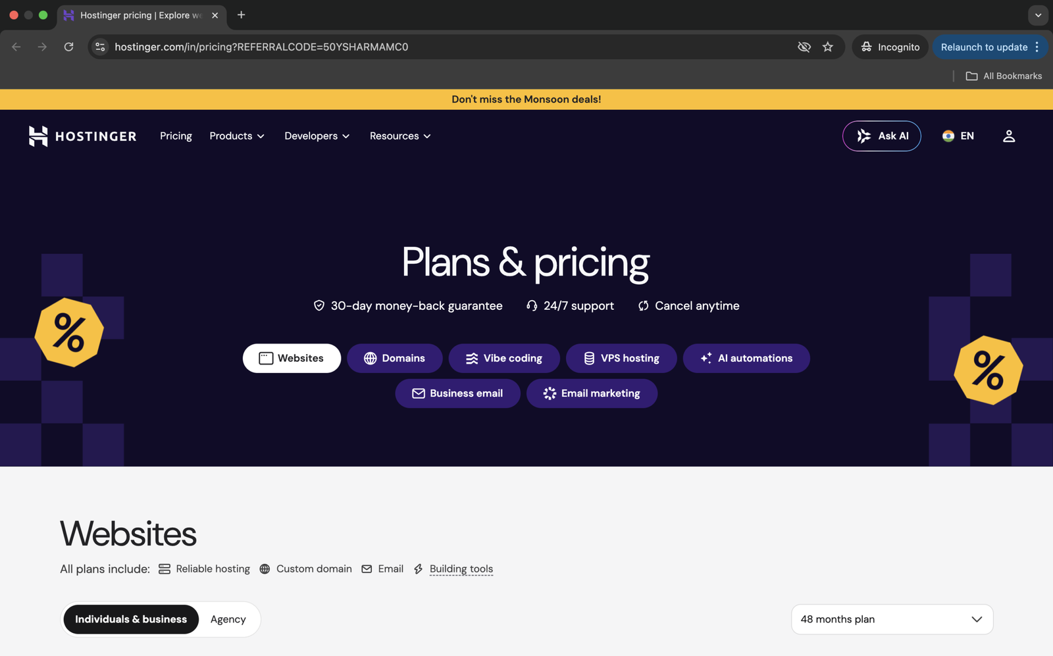This screenshot has width=1053, height=656.
Task: Click the URL address bar
Action: 448,47
